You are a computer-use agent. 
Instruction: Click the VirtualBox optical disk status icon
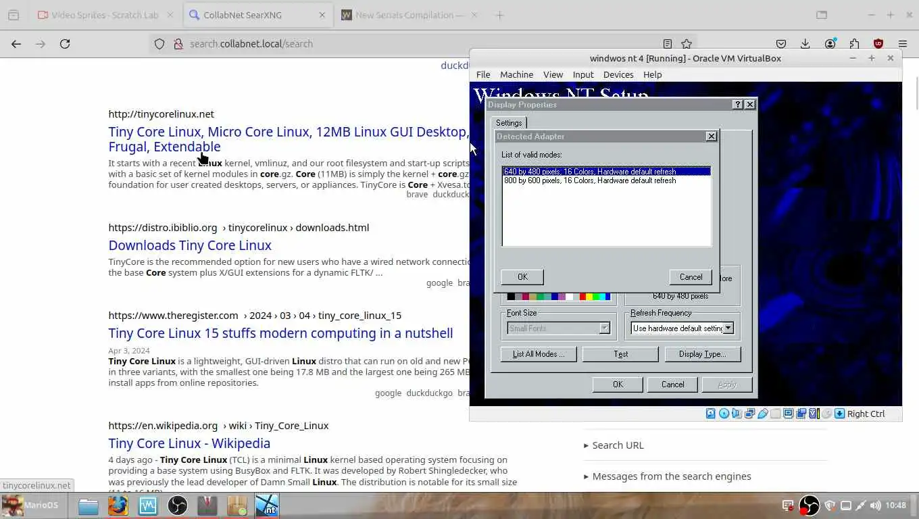pos(724,414)
